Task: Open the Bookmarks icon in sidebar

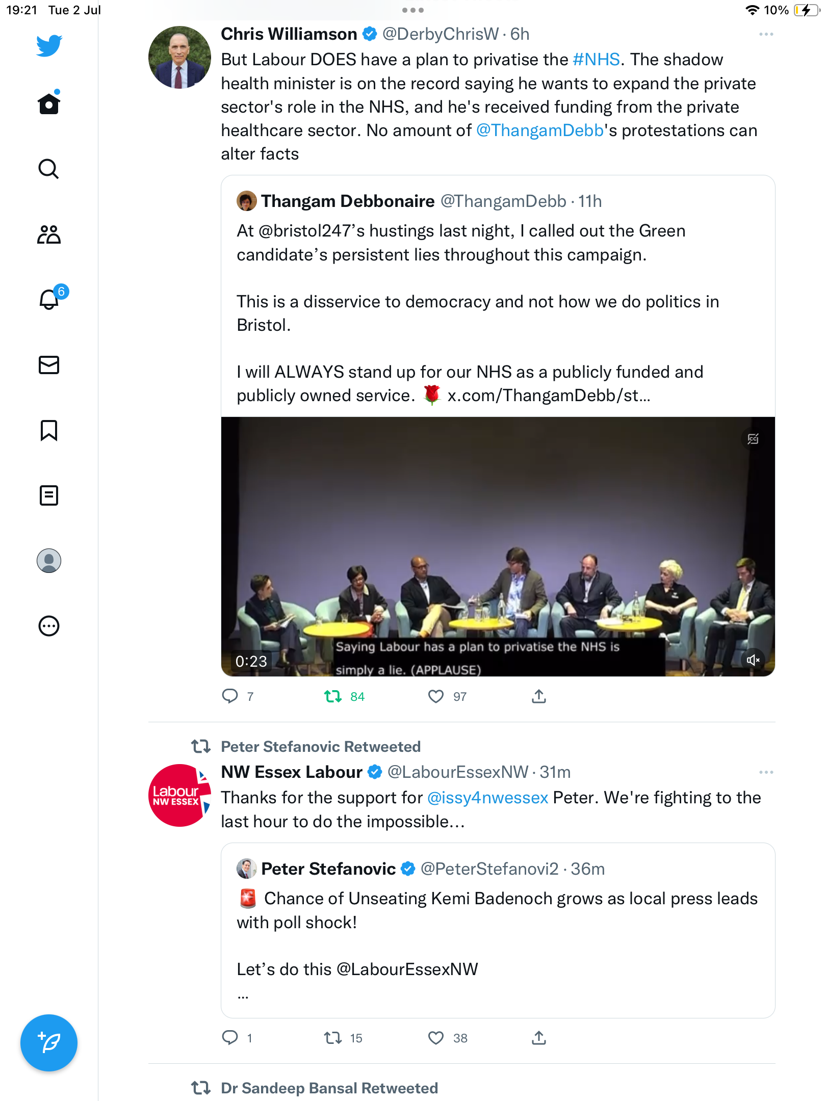Action: click(49, 430)
